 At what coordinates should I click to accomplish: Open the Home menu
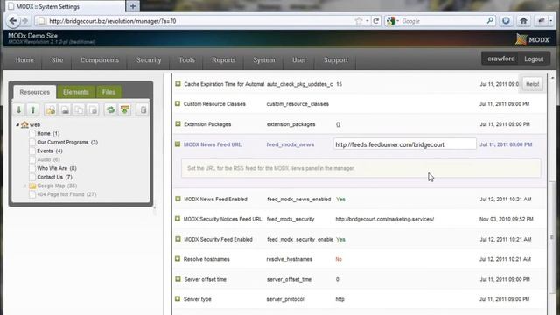(24, 60)
